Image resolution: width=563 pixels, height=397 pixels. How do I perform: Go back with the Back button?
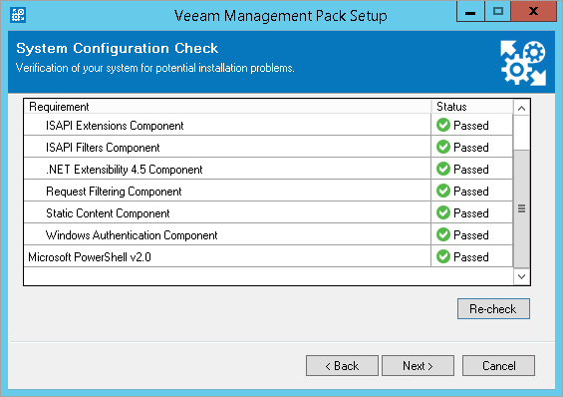point(342,366)
